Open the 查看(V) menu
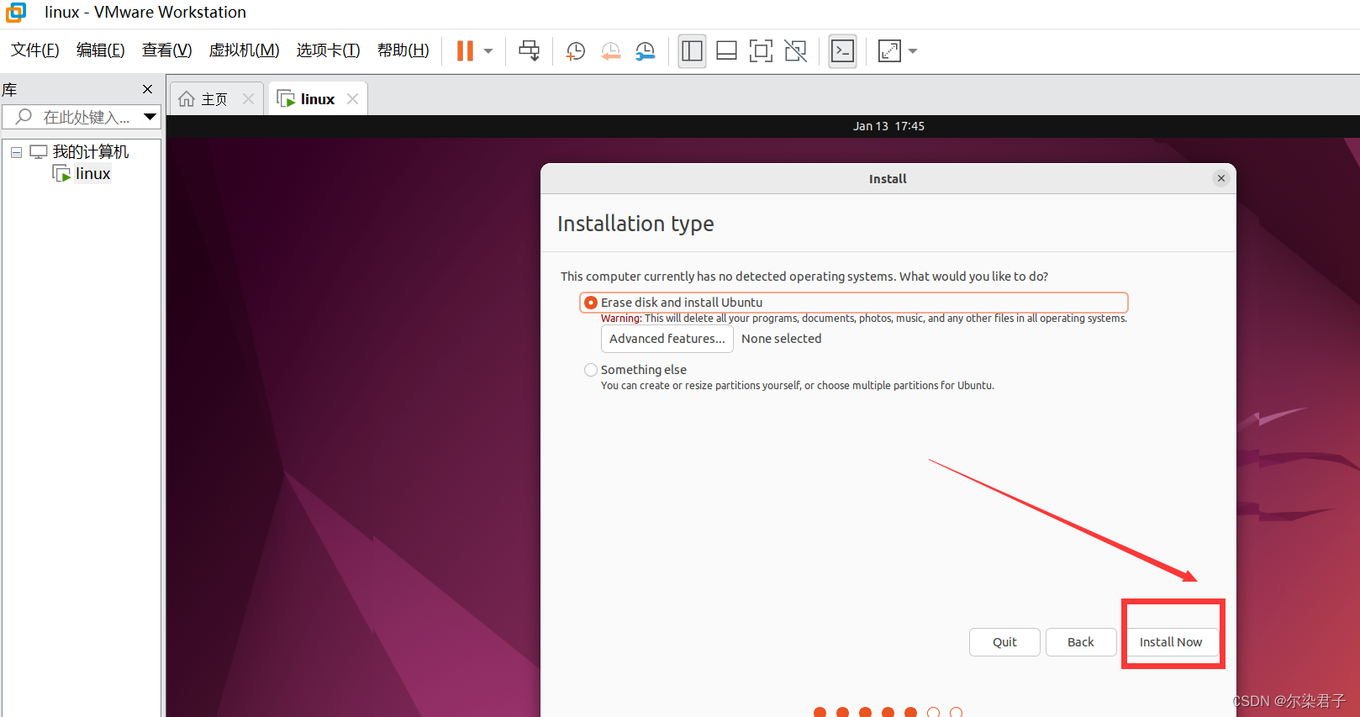 (x=167, y=50)
